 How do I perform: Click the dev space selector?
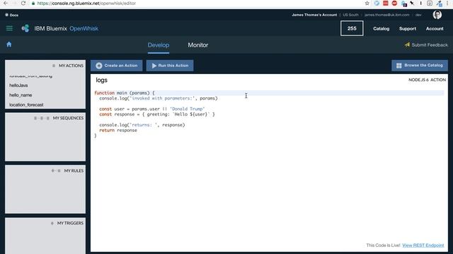pos(418,15)
